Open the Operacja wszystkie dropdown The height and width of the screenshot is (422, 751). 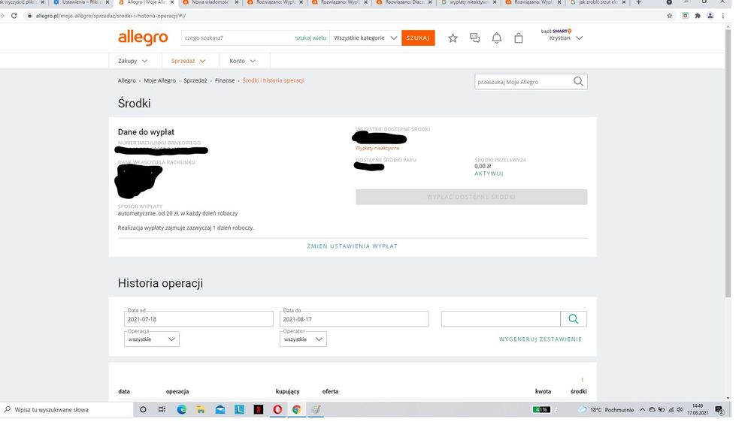(152, 339)
